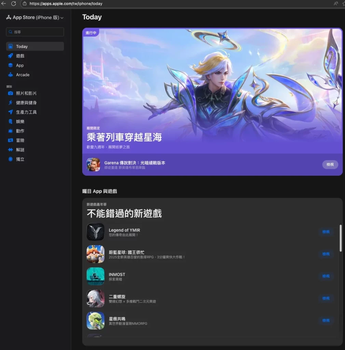Click 檢視 next to Garena 傳說對決

pos(330,164)
